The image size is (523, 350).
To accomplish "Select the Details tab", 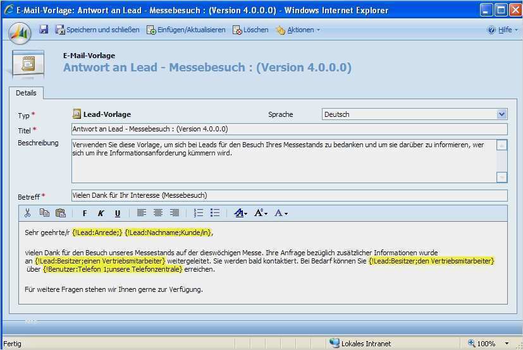I will [26, 93].
